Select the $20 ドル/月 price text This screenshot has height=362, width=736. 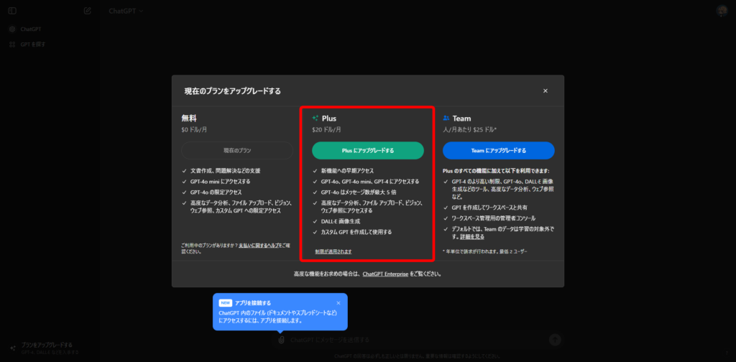[x=326, y=129]
